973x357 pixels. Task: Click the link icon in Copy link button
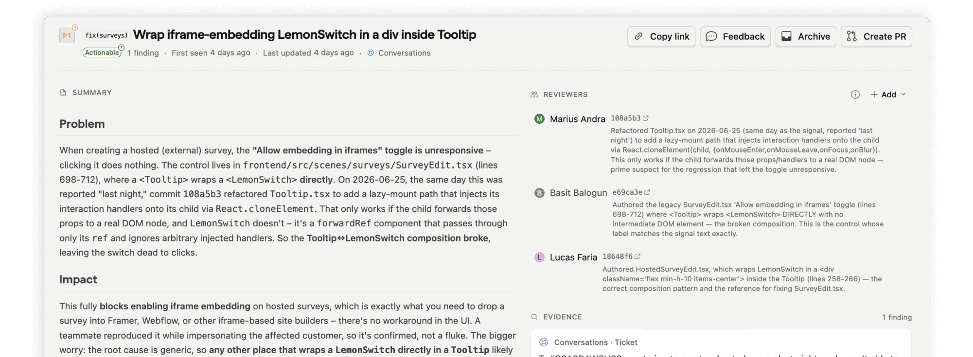tap(639, 36)
